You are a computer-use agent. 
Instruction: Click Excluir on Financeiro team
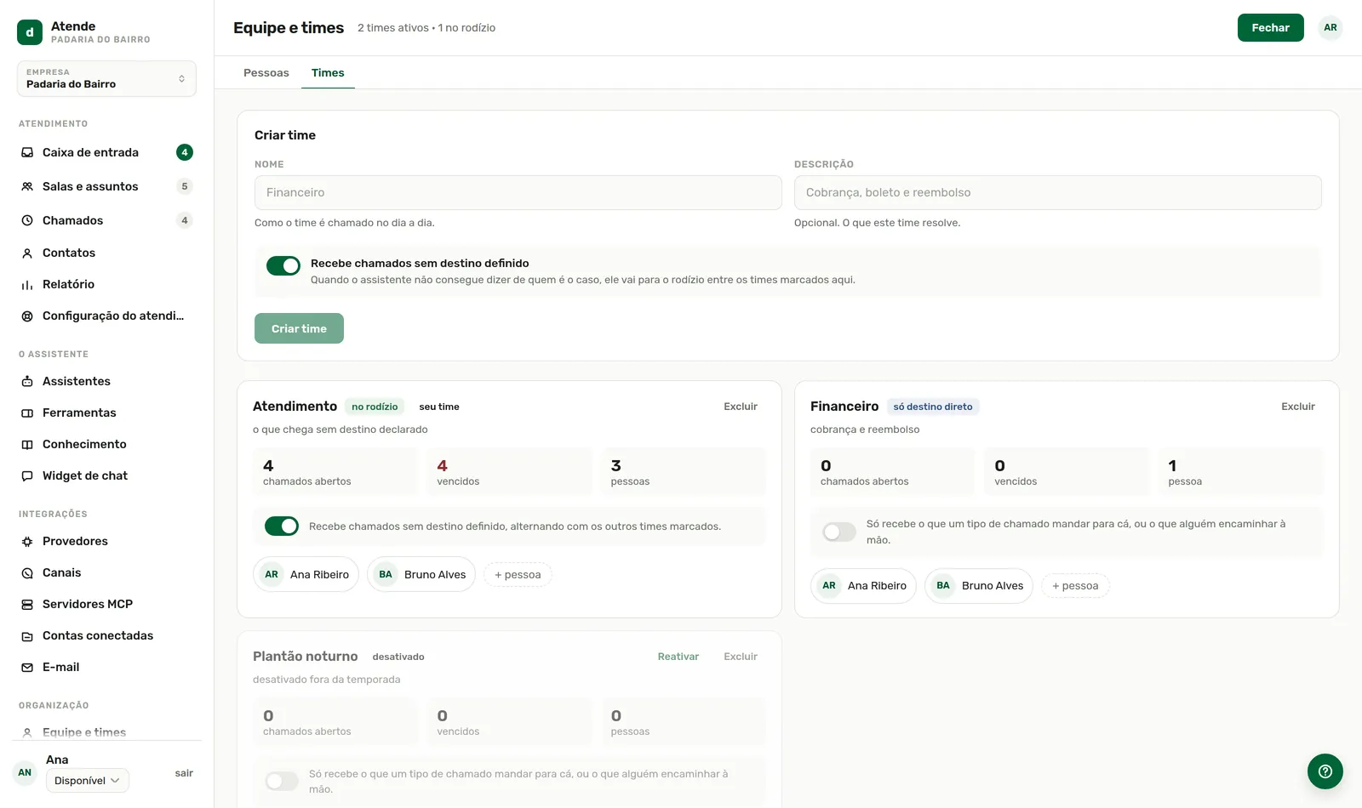1298,407
